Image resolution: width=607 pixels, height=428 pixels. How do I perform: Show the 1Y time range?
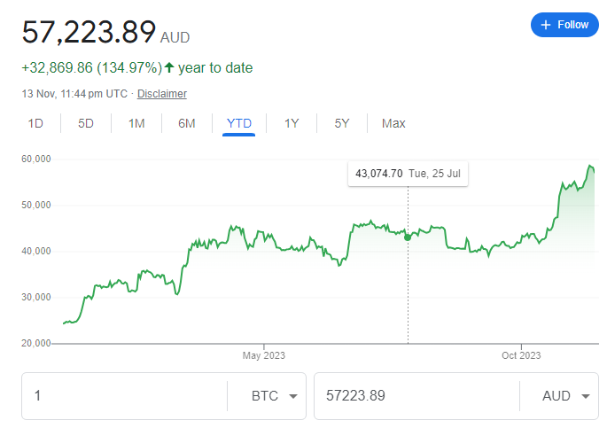(292, 123)
